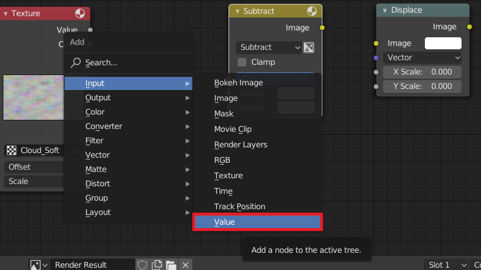The height and width of the screenshot is (270, 481).
Task: Click the Displace node Image input socket
Action: (376, 44)
